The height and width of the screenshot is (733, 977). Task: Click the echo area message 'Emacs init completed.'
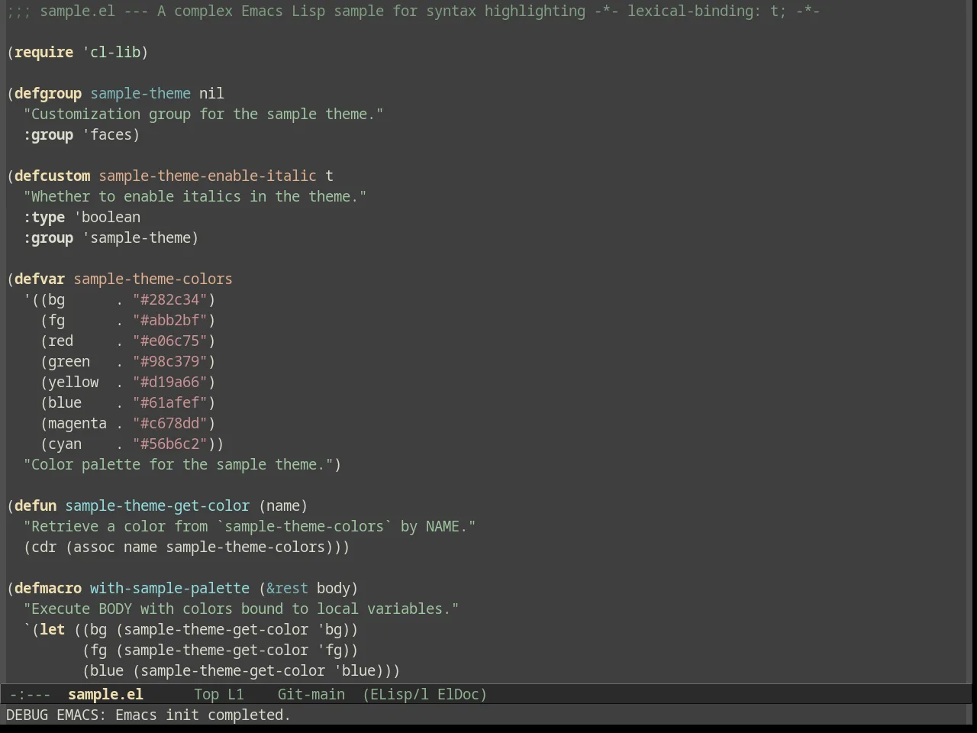[203, 715]
